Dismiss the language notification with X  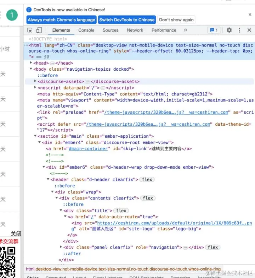[x=250, y=15]
